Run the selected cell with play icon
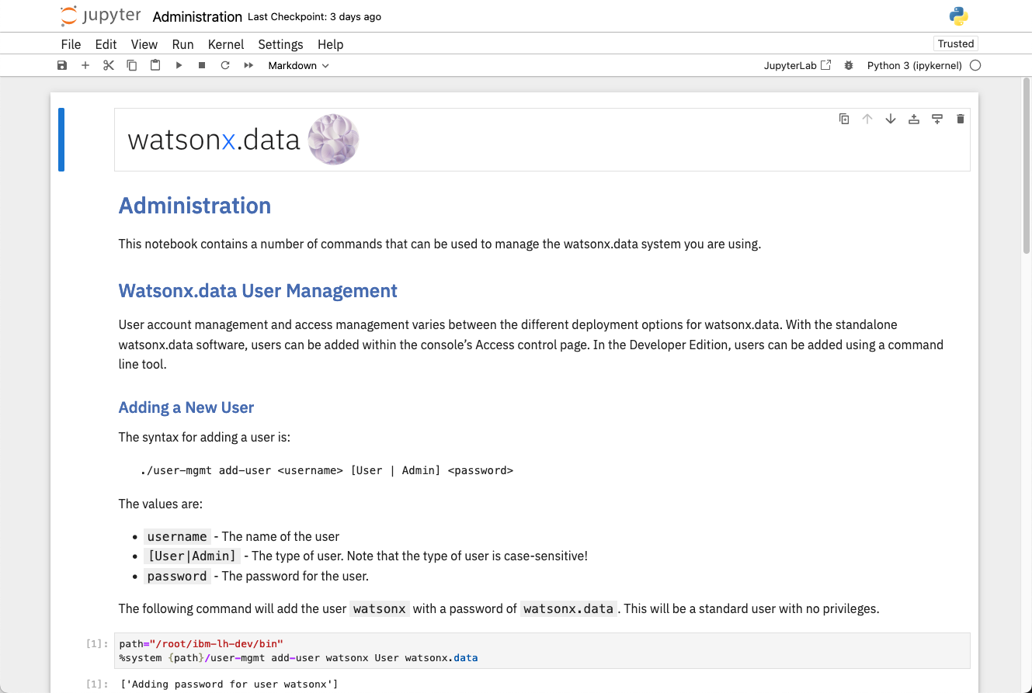 [x=179, y=65]
